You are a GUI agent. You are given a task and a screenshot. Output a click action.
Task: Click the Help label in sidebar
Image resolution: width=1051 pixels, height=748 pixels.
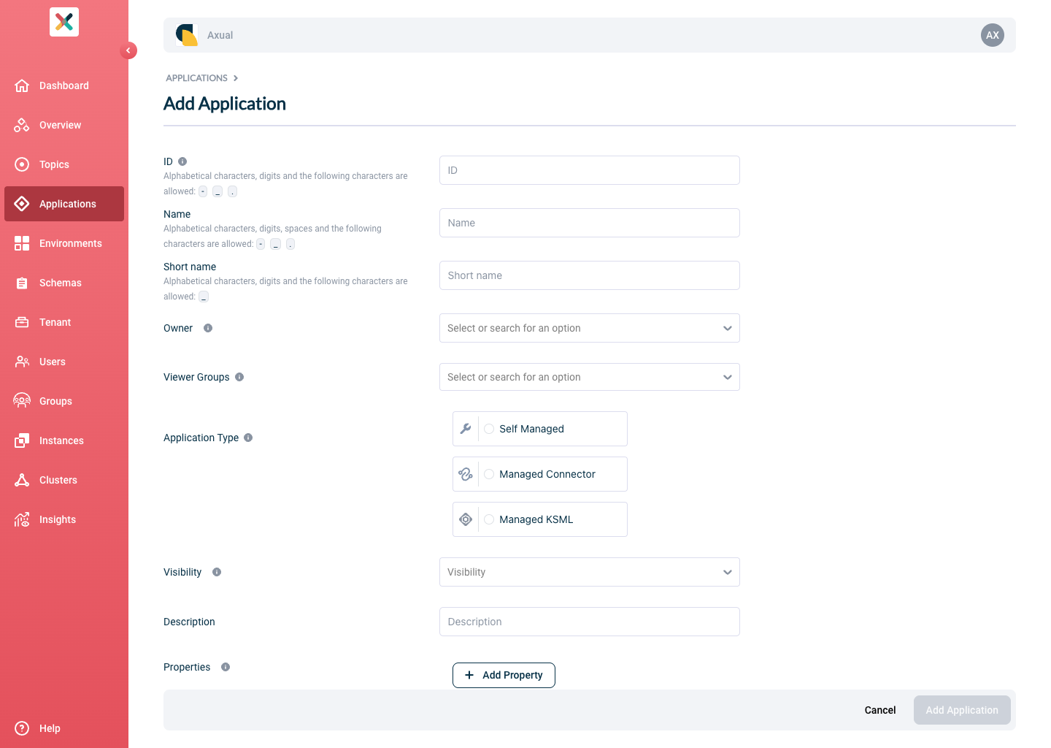click(50, 728)
